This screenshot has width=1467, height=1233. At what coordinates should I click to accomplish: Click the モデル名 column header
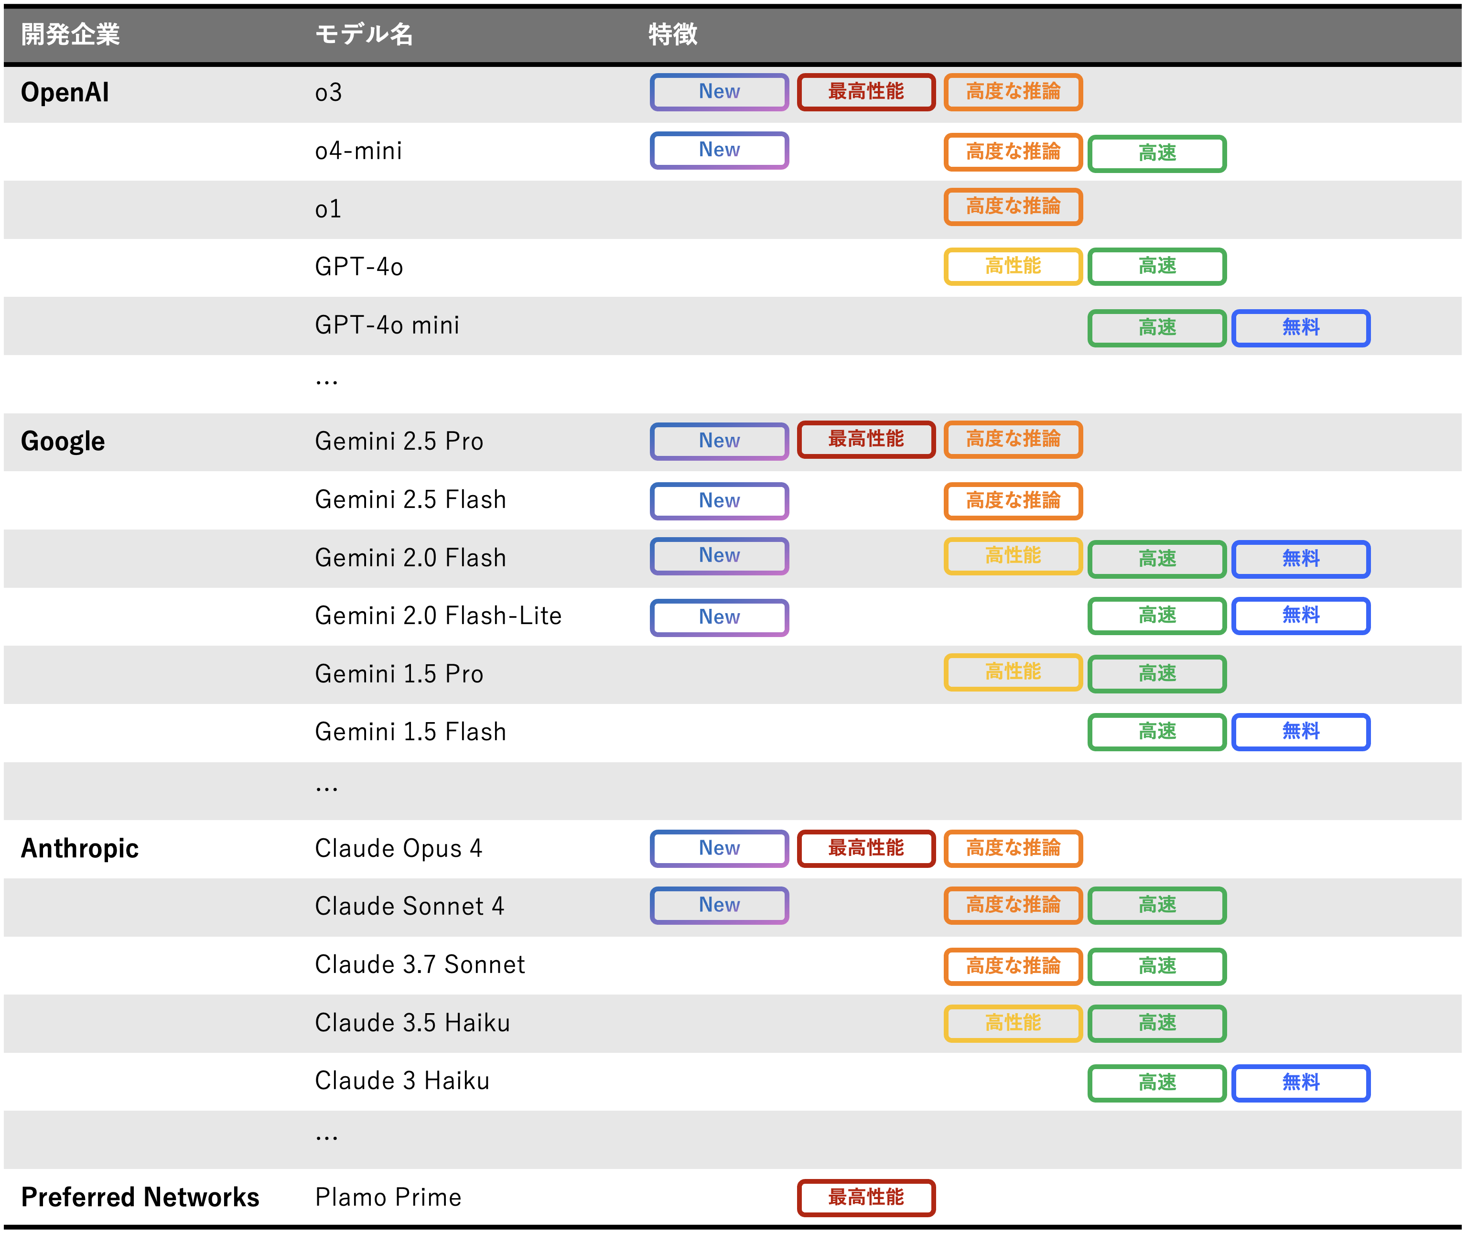(x=364, y=33)
